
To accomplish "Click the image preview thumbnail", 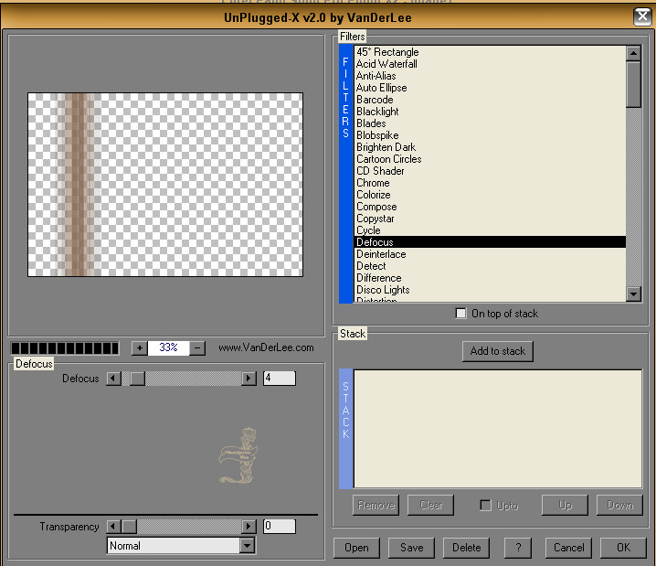I will point(165,185).
